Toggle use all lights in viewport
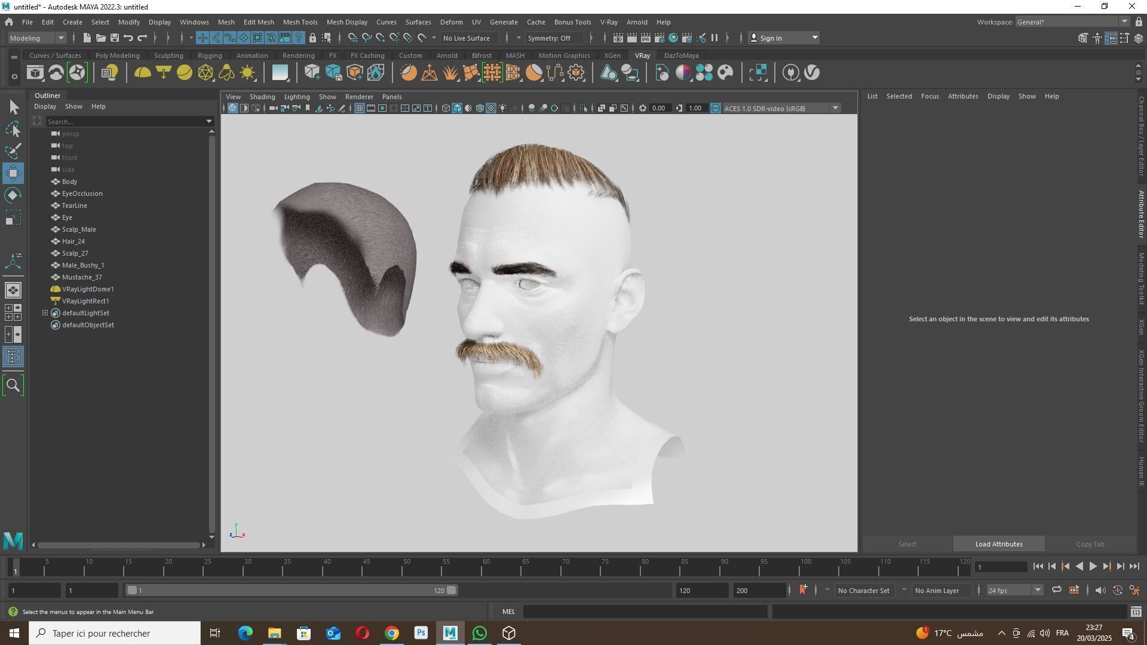Screen dimensions: 1147x645 (502, 108)
